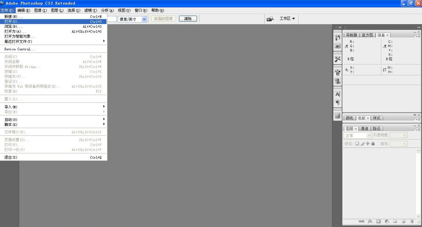Open the 滤镜 menu in menu bar
The width and height of the screenshot is (422, 227).
click(x=90, y=10)
